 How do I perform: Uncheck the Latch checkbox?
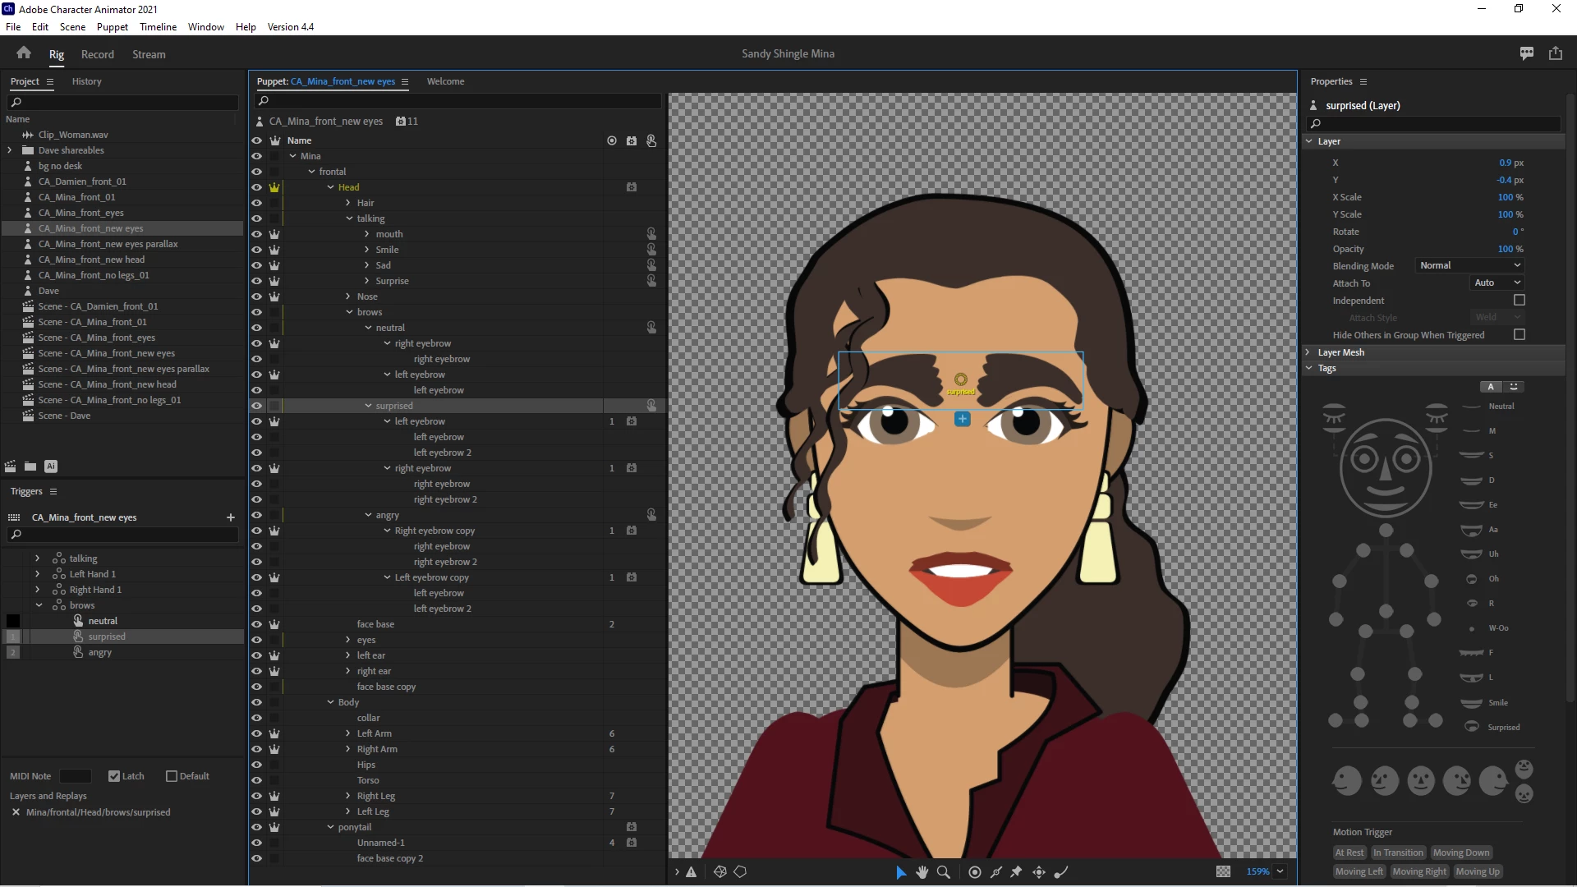[114, 776]
